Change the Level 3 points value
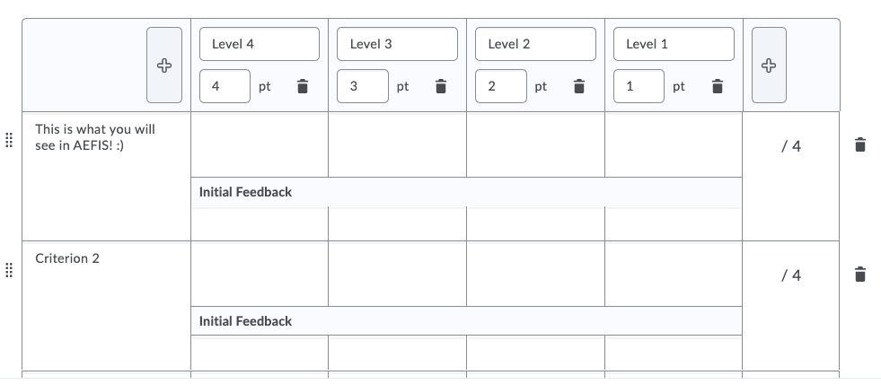Screen dimensions: 881x384 coord(363,87)
